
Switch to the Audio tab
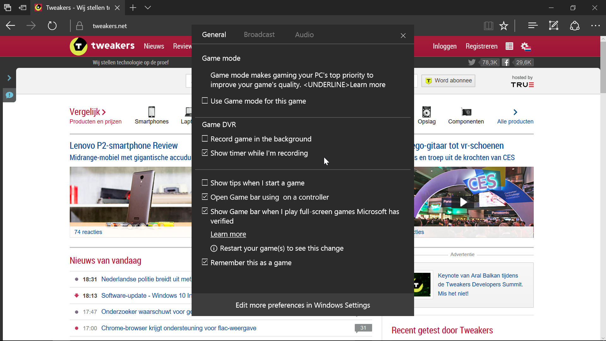[x=304, y=35]
